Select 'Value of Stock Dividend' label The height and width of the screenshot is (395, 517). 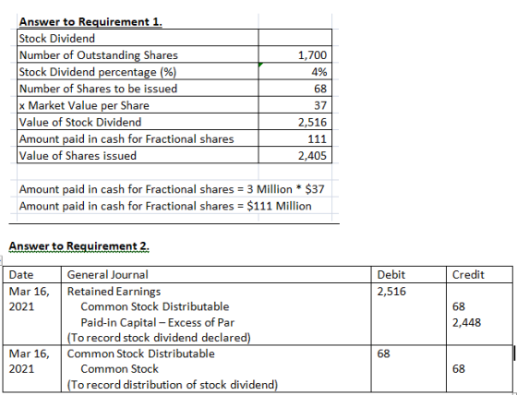pyautogui.click(x=80, y=123)
